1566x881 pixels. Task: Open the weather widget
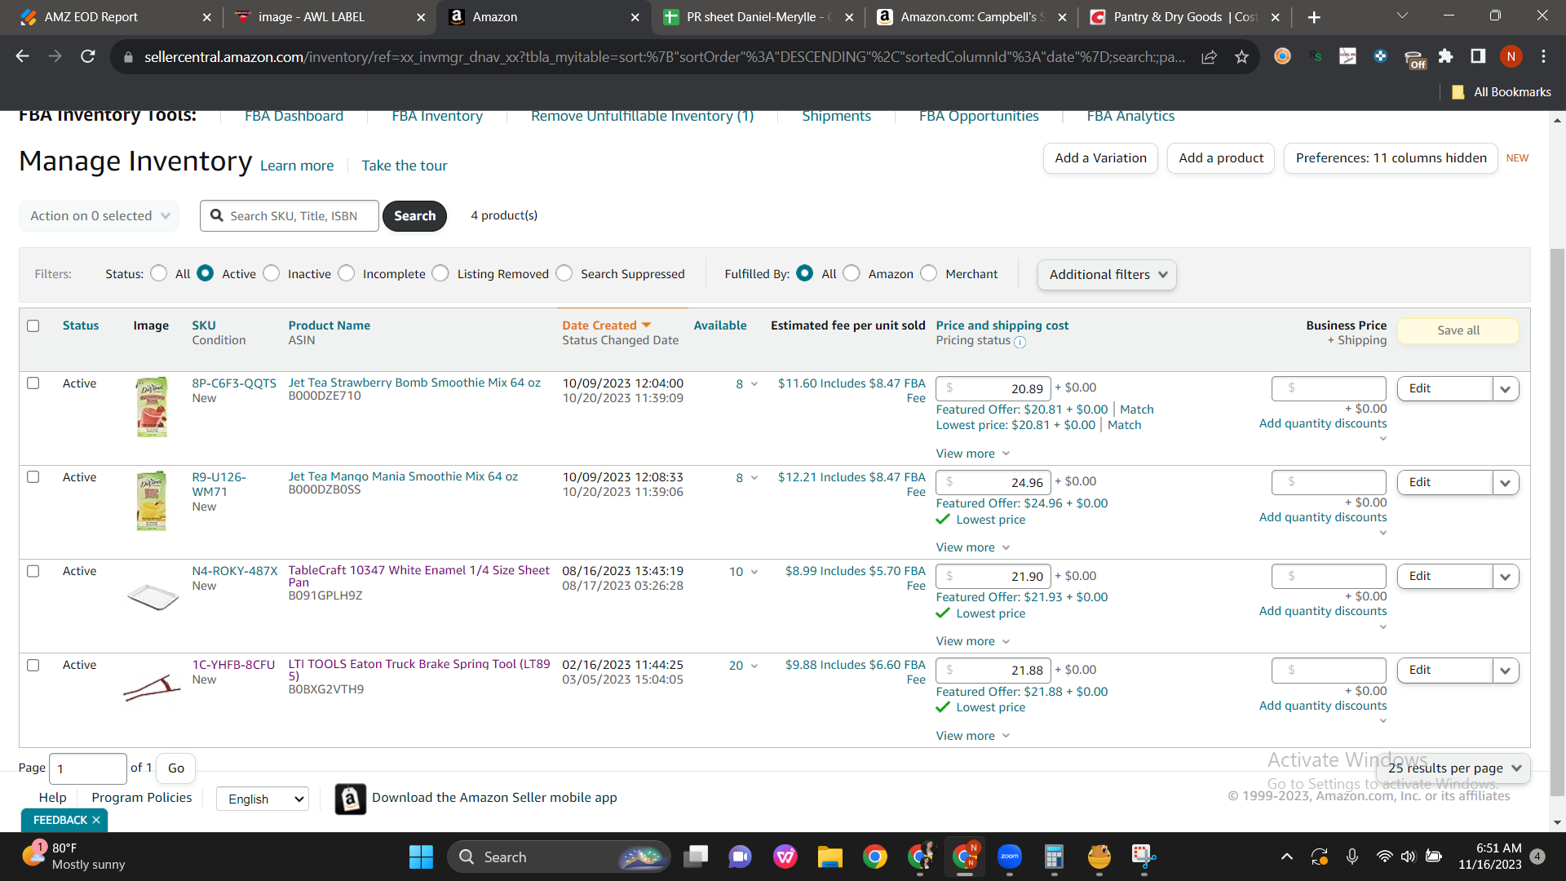(x=73, y=857)
